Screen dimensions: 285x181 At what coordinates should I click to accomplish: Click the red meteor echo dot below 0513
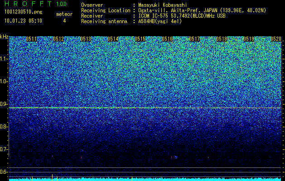(x=81, y=157)
